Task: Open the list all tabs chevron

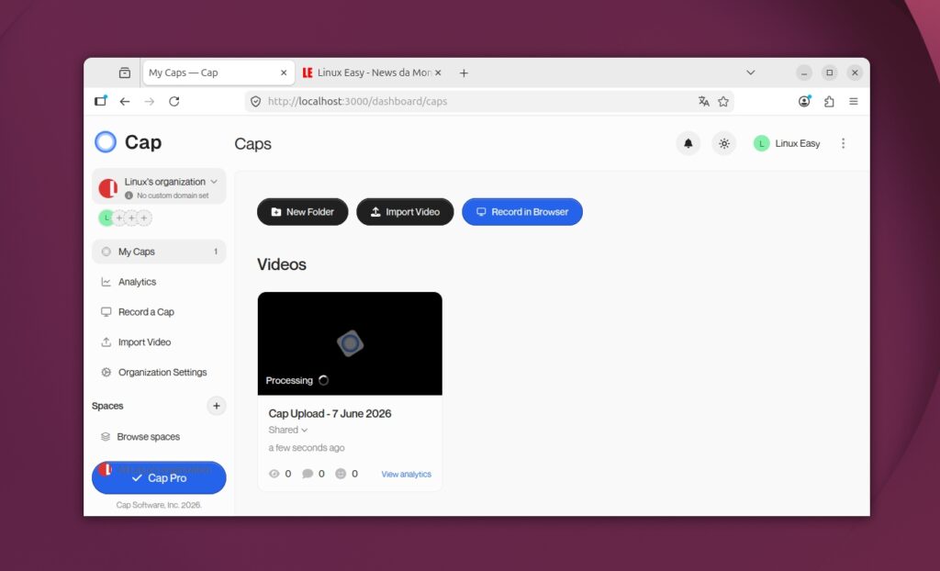Action: click(x=751, y=73)
